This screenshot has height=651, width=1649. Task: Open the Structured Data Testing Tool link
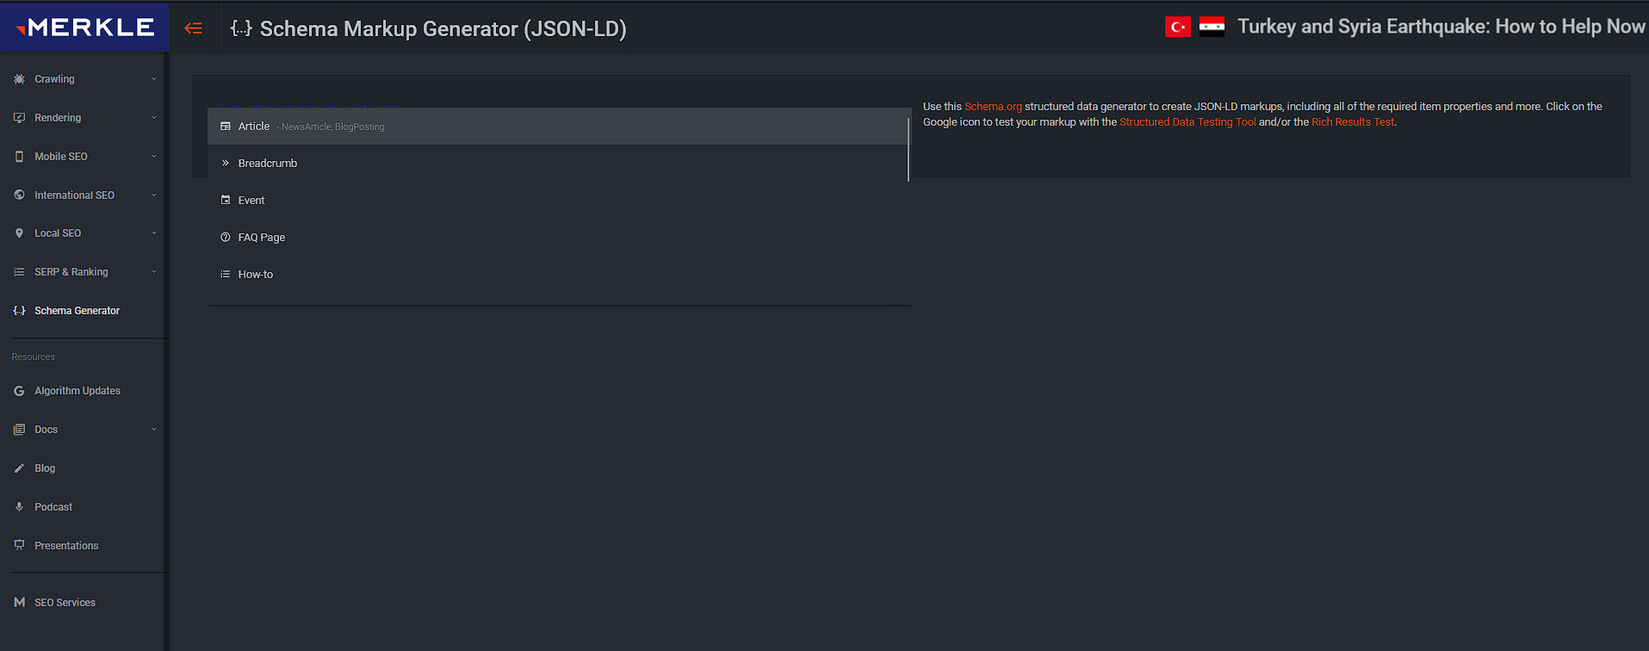click(1187, 122)
